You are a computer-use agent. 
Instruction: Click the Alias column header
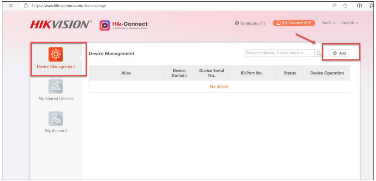coord(126,73)
